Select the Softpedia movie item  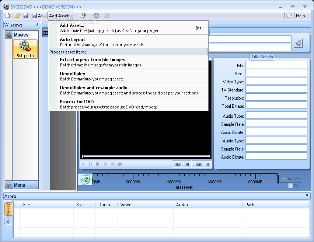[25, 49]
